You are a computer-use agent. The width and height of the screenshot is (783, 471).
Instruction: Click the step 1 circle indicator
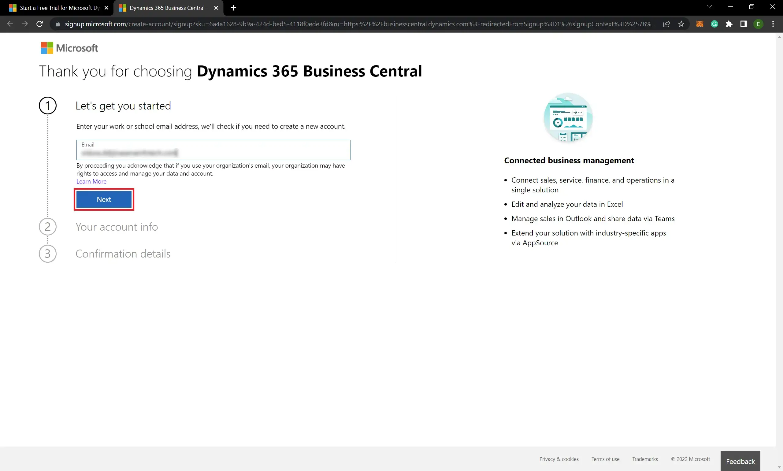(48, 106)
